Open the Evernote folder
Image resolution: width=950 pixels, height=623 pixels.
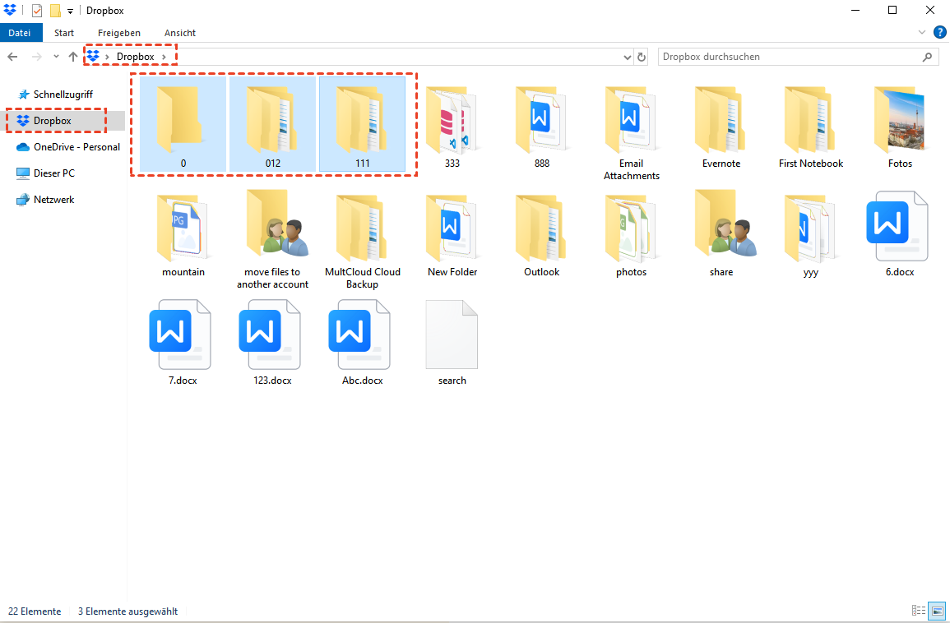[x=721, y=119]
